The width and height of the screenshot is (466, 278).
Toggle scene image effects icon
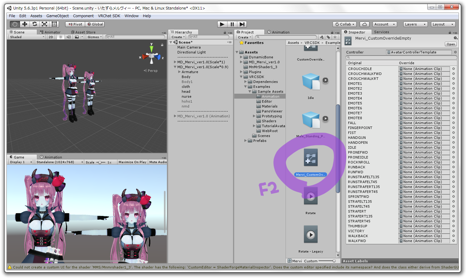click(77, 37)
